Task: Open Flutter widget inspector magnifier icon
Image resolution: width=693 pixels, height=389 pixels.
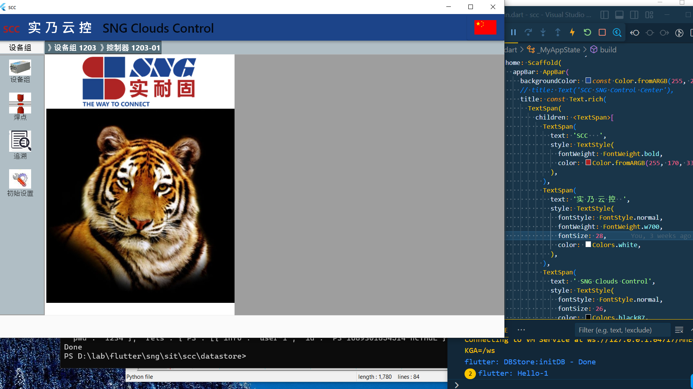Action: pos(617,32)
